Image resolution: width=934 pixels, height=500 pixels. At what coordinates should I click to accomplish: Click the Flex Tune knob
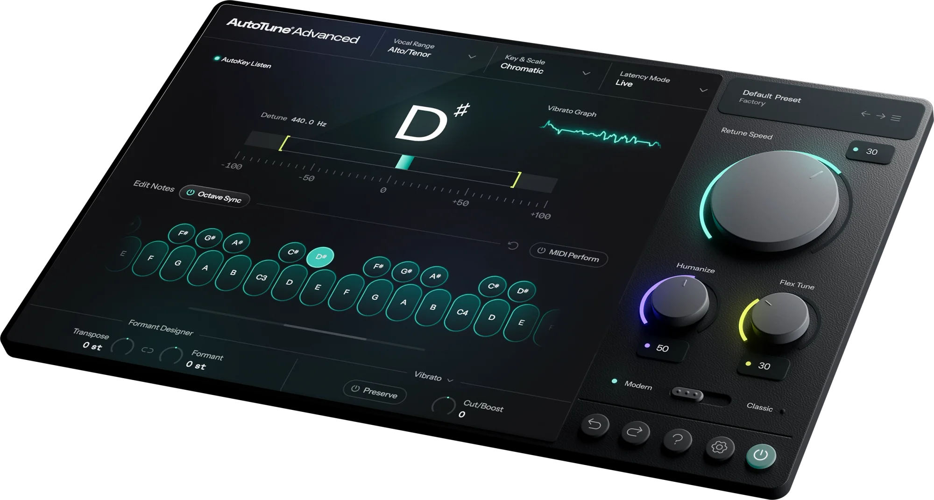pos(780,317)
